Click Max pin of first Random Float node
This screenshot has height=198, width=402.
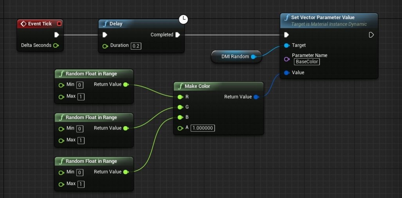pyautogui.click(x=61, y=97)
